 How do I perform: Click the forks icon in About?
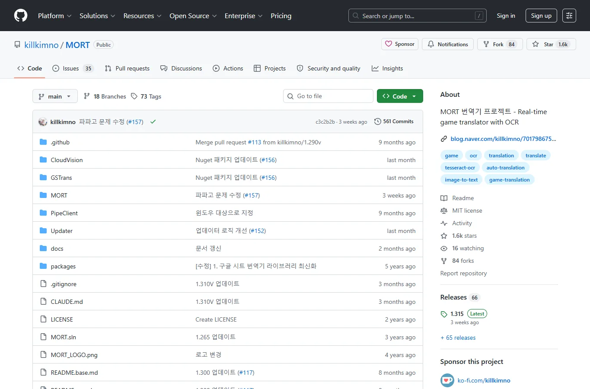click(x=444, y=261)
